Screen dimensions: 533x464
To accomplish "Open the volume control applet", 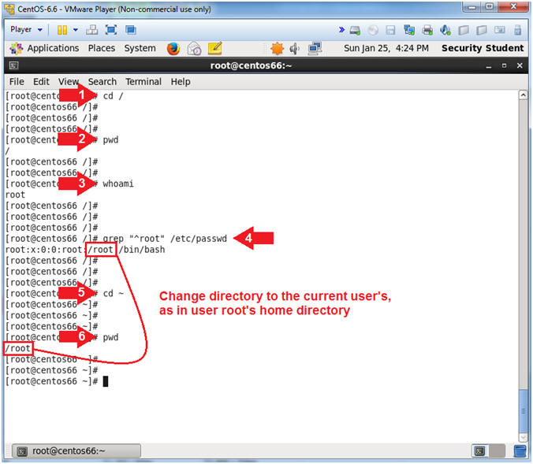I will (294, 49).
